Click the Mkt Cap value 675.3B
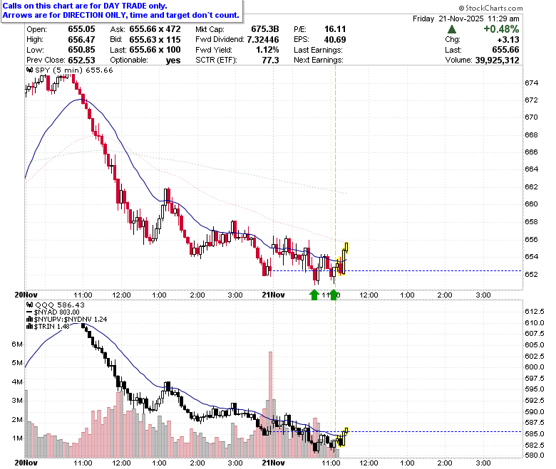The width and height of the screenshot is (556, 469). click(x=265, y=29)
